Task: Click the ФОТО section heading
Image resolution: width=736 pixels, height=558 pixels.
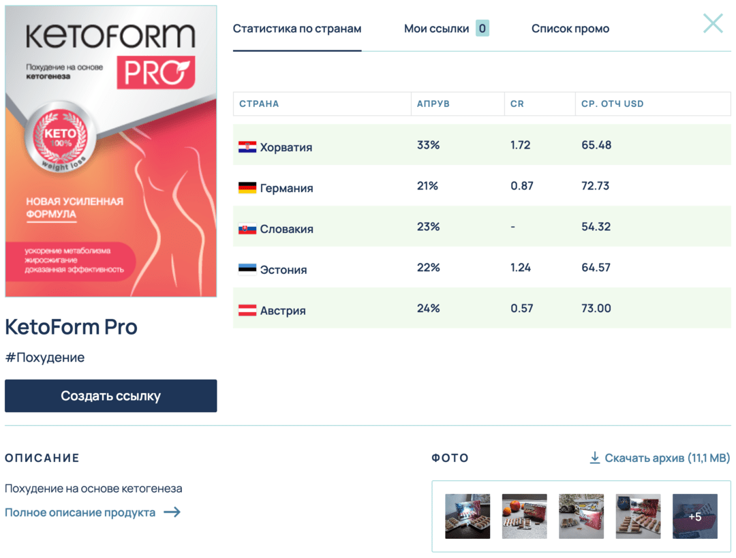Action: click(x=450, y=458)
